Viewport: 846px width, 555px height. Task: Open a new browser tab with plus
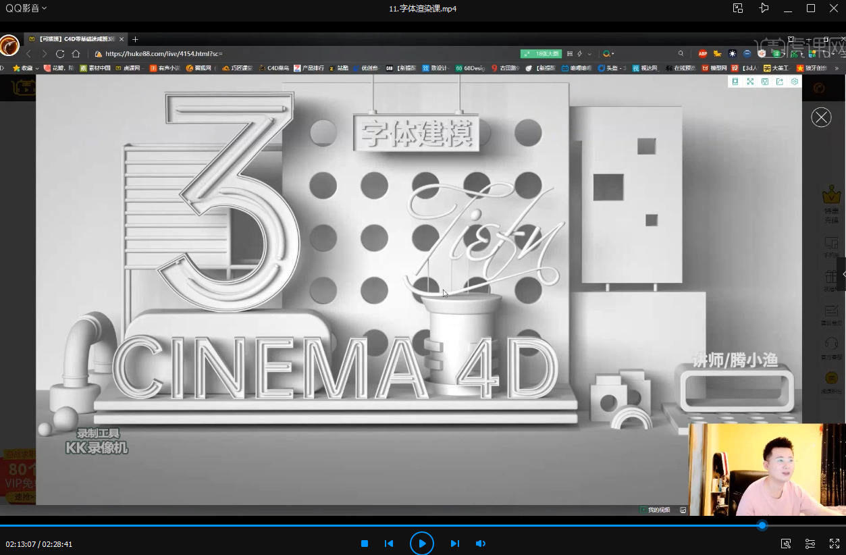[x=135, y=39]
